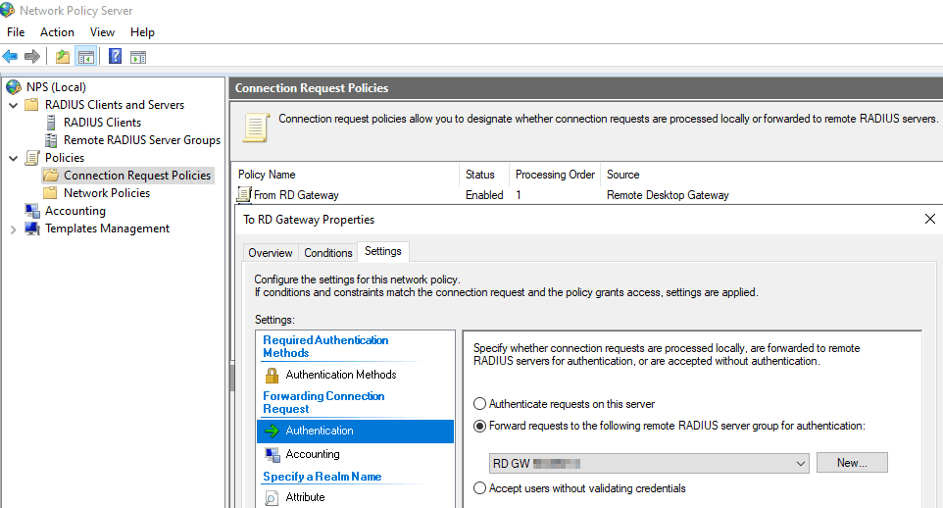Select Network Policies in the tree
The image size is (943, 508).
tap(106, 193)
